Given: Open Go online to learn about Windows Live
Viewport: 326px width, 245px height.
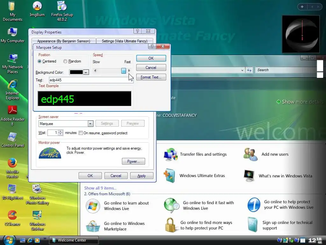Looking at the screenshot, I should [117, 206].
